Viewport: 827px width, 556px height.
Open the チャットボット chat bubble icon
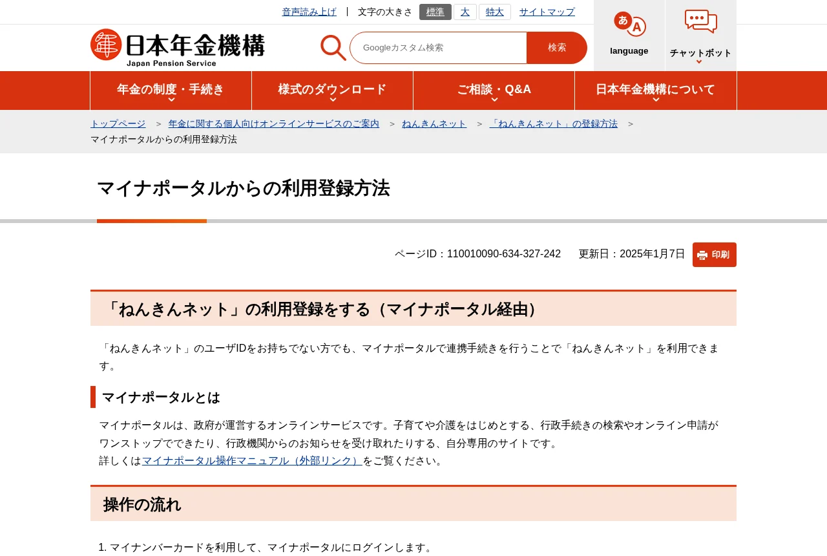tap(700, 22)
